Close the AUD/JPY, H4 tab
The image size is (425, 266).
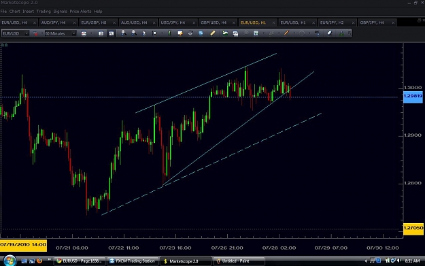point(74,22)
